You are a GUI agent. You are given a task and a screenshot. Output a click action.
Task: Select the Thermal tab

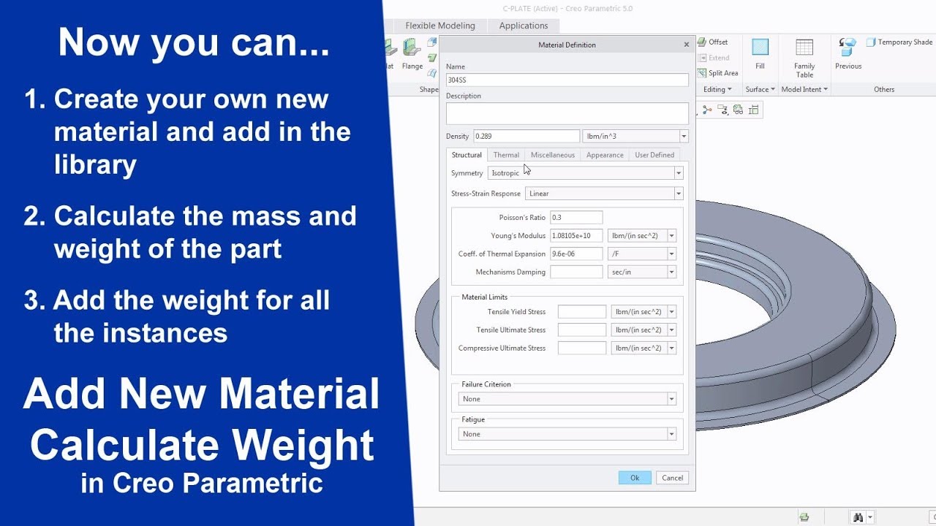coord(506,155)
